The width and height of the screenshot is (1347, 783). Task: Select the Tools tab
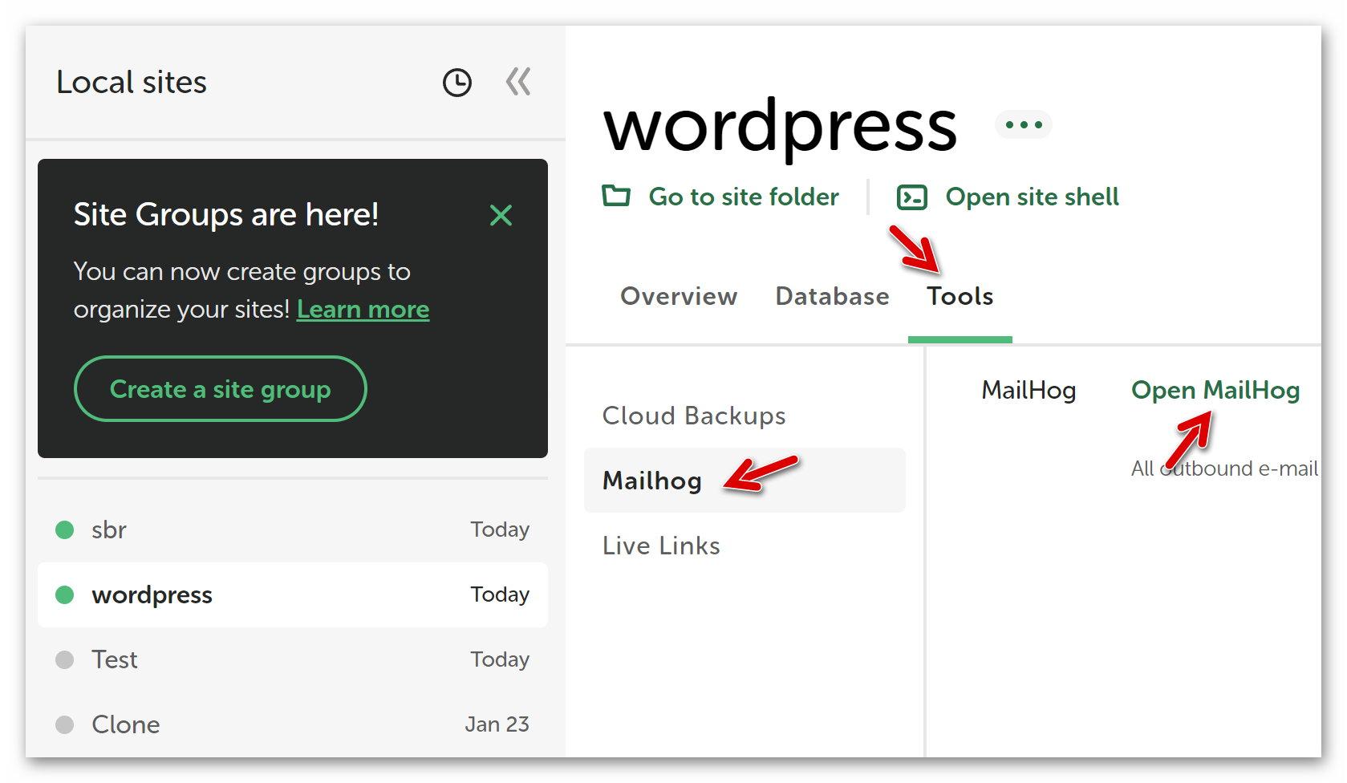tap(960, 296)
